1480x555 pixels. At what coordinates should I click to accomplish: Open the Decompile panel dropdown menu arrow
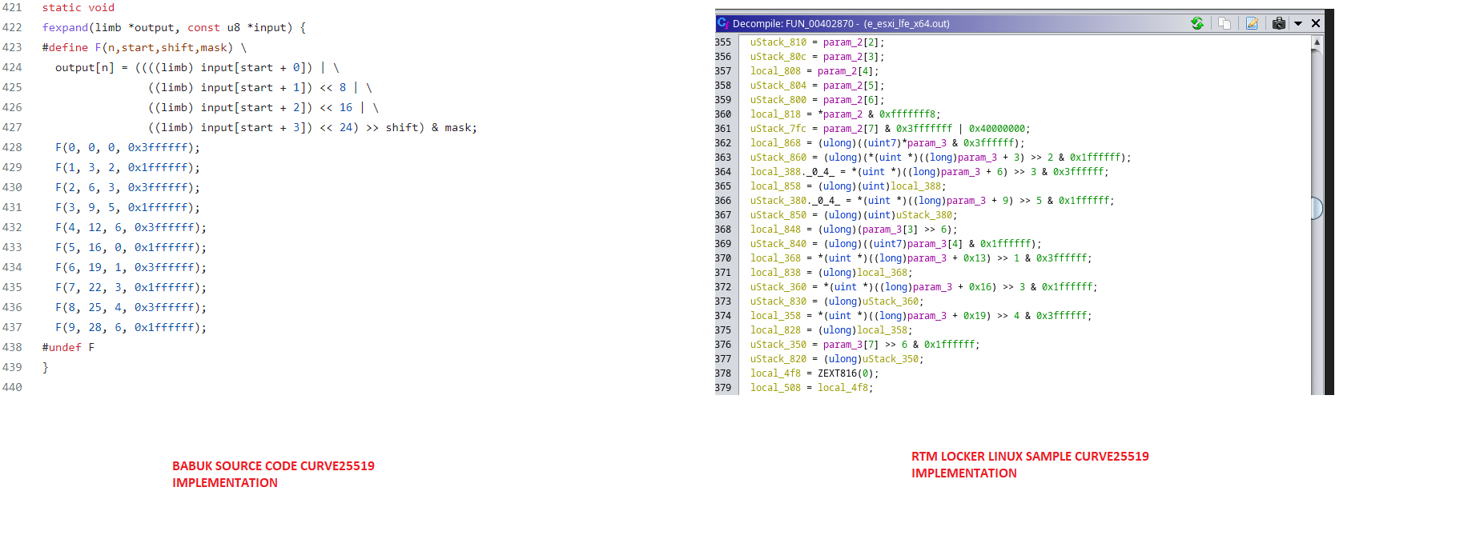[x=1298, y=23]
